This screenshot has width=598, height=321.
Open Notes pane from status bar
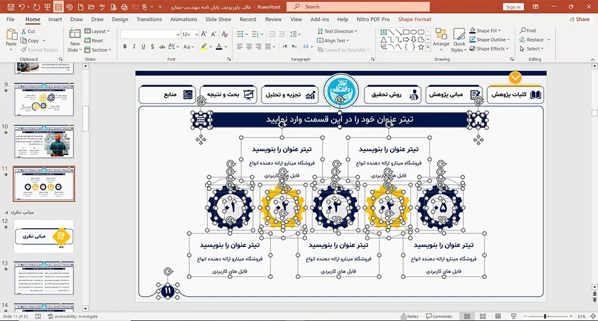pos(409,317)
